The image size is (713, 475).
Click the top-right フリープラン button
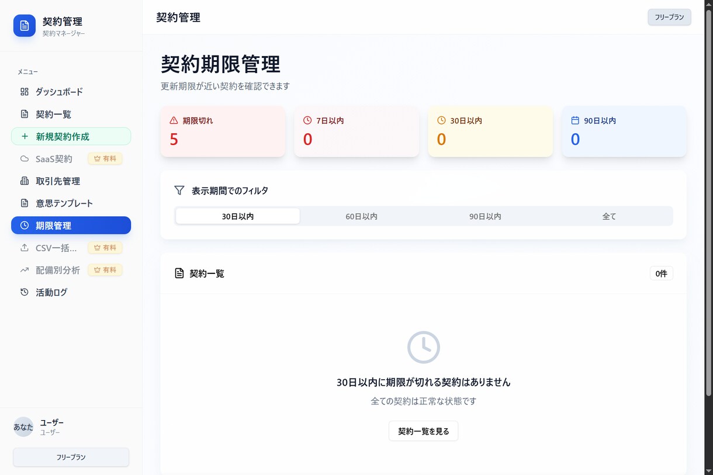669,18
